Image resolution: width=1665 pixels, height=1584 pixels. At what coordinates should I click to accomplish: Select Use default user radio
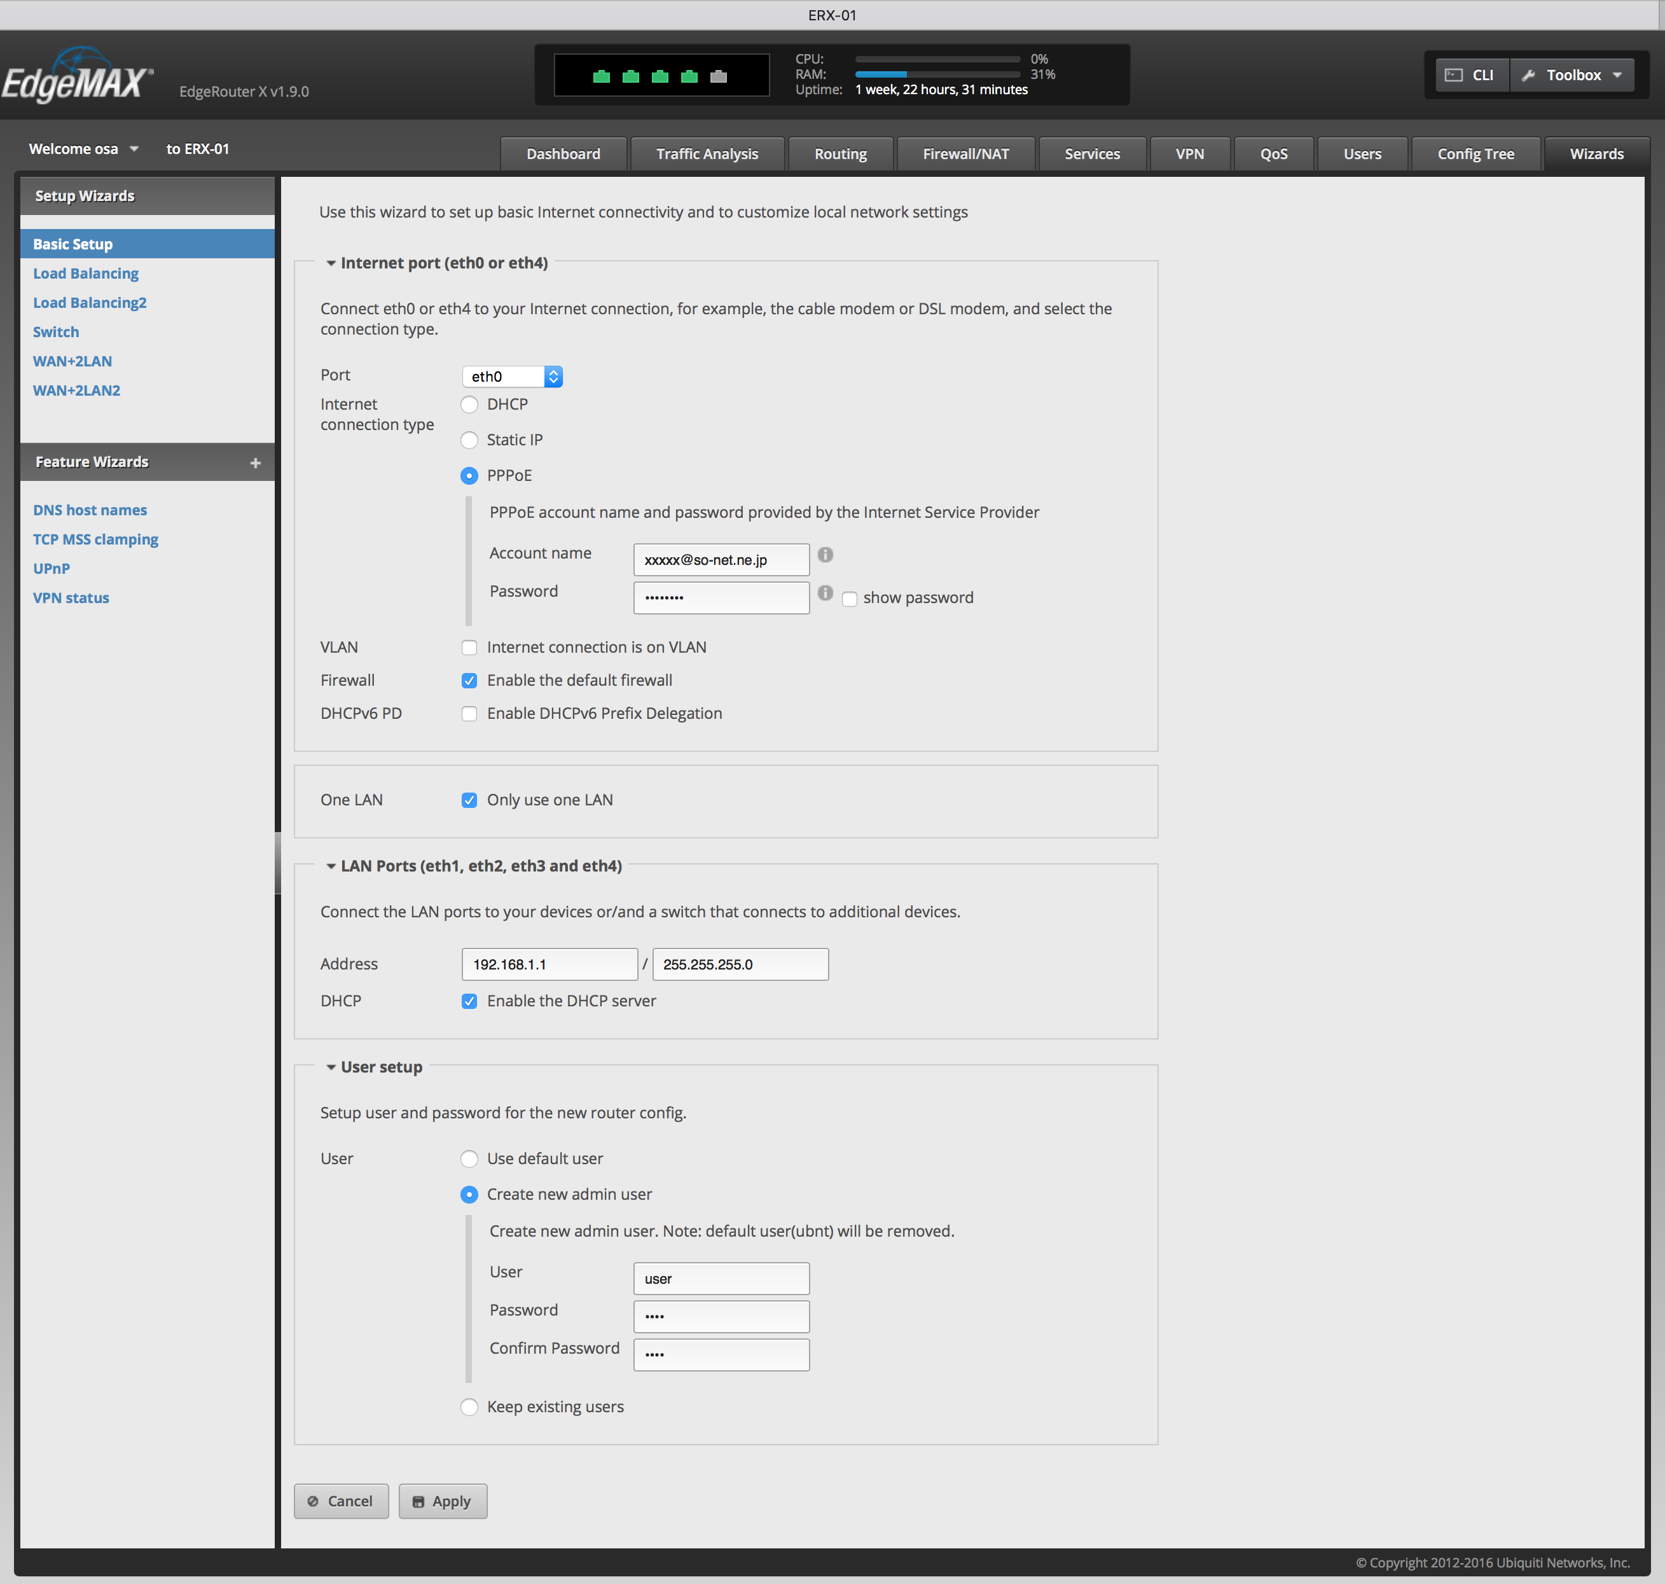tap(469, 1159)
